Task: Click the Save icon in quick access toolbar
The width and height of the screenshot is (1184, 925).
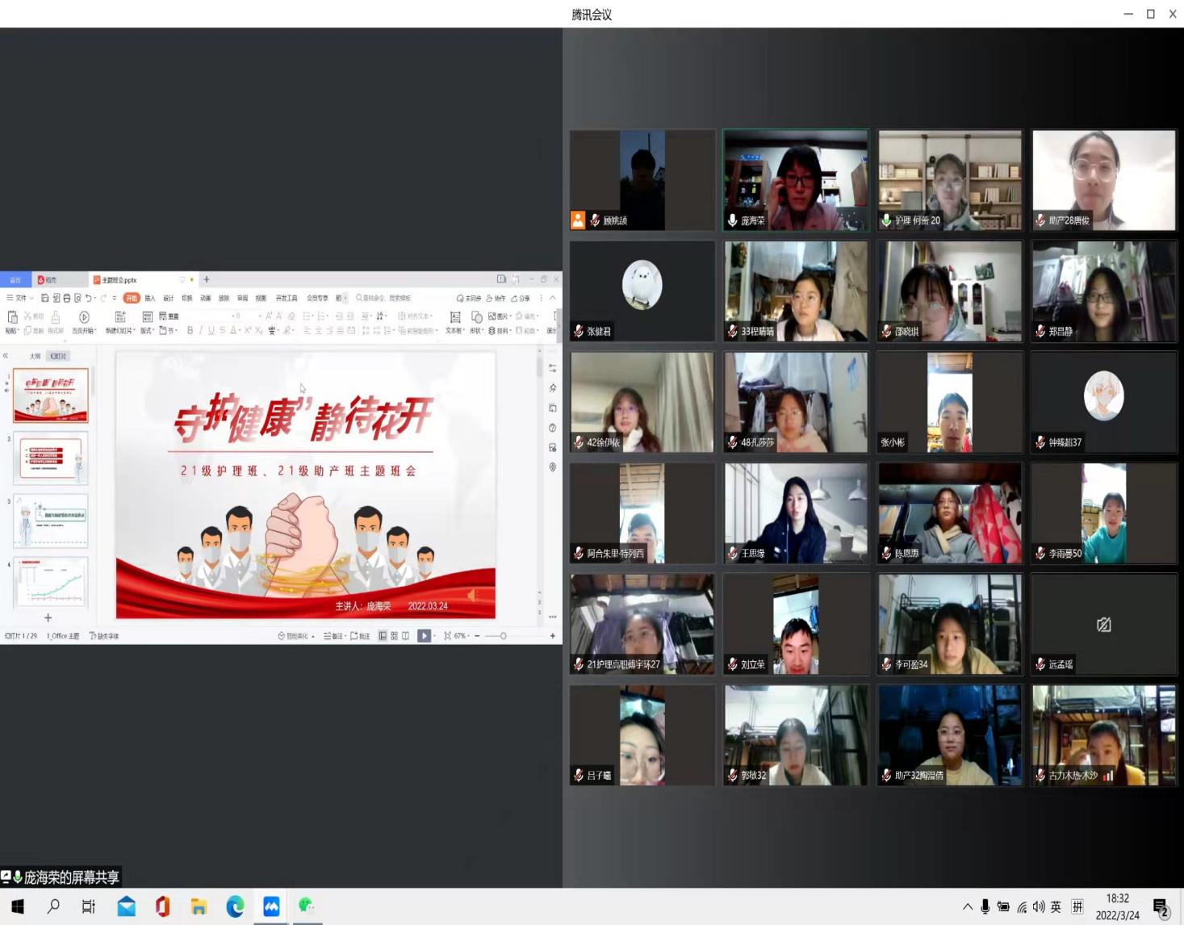Action: [45, 298]
